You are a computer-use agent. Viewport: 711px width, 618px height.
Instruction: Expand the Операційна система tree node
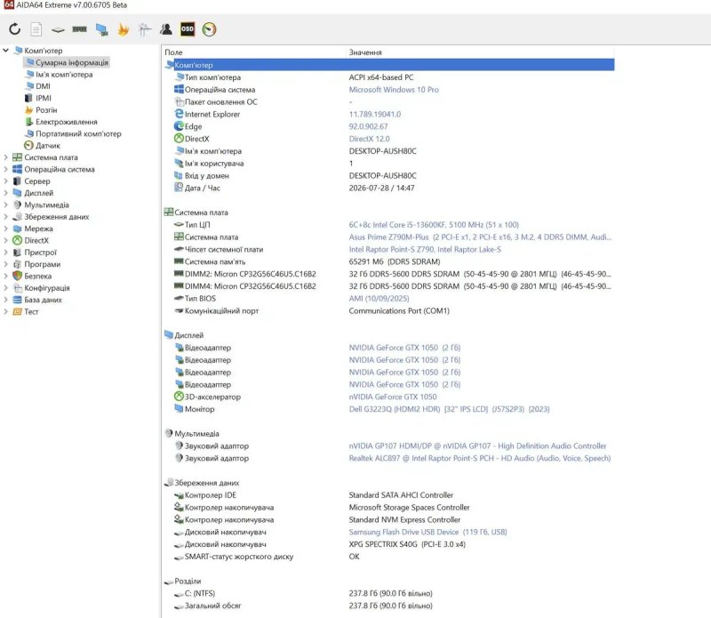(6, 169)
